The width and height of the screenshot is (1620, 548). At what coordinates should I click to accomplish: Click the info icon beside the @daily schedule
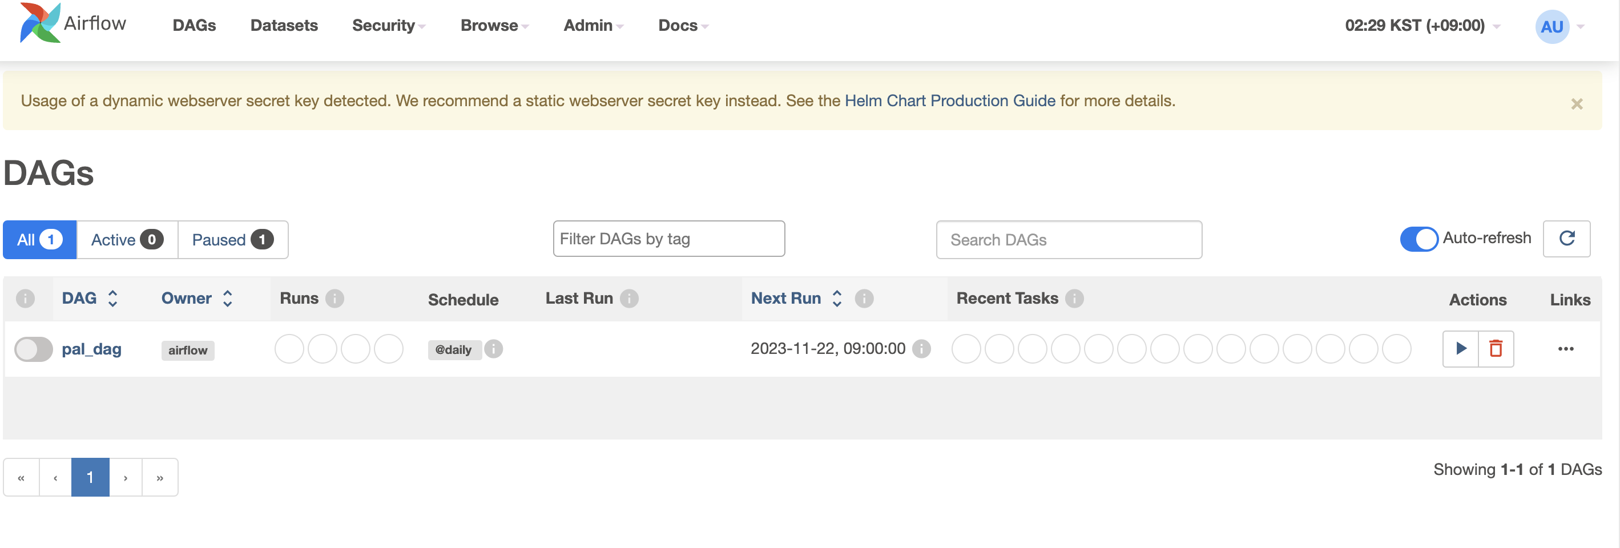point(494,349)
